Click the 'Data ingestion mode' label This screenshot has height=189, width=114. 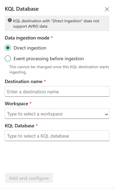(27, 38)
